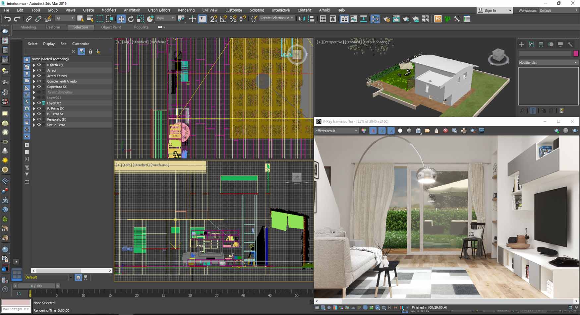
Task: Toggle the Angle Snap button
Action: click(223, 19)
